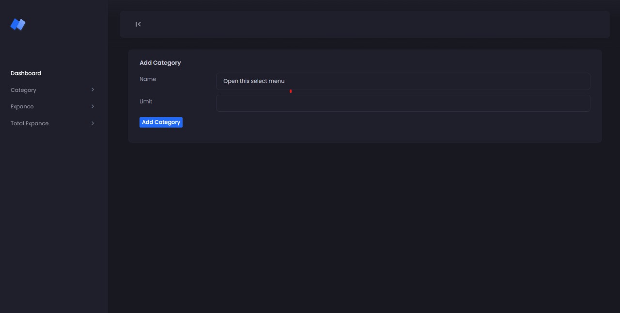Click the Add Category panel heading

160,62
